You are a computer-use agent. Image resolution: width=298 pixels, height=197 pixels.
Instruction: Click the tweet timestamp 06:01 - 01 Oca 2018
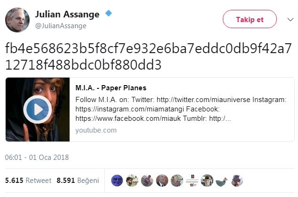tap(37, 158)
